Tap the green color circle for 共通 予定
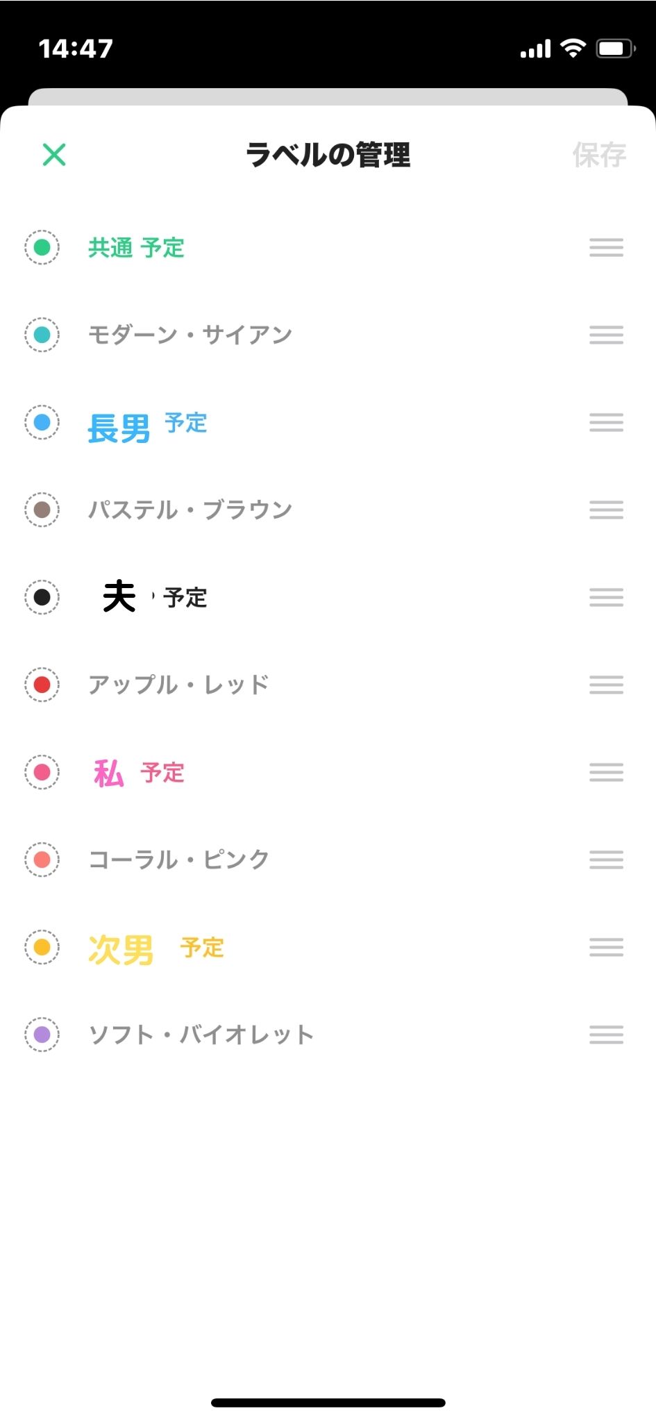The width and height of the screenshot is (656, 1422). click(x=42, y=247)
